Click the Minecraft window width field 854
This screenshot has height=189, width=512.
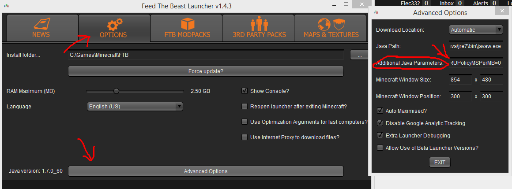point(460,79)
